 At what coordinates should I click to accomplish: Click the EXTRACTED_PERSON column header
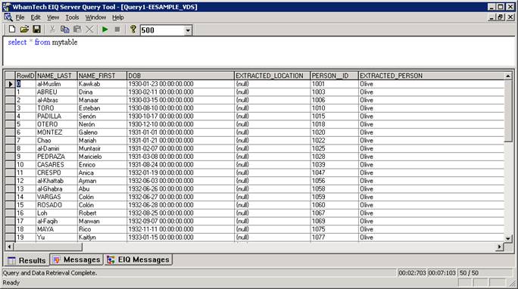(432, 76)
